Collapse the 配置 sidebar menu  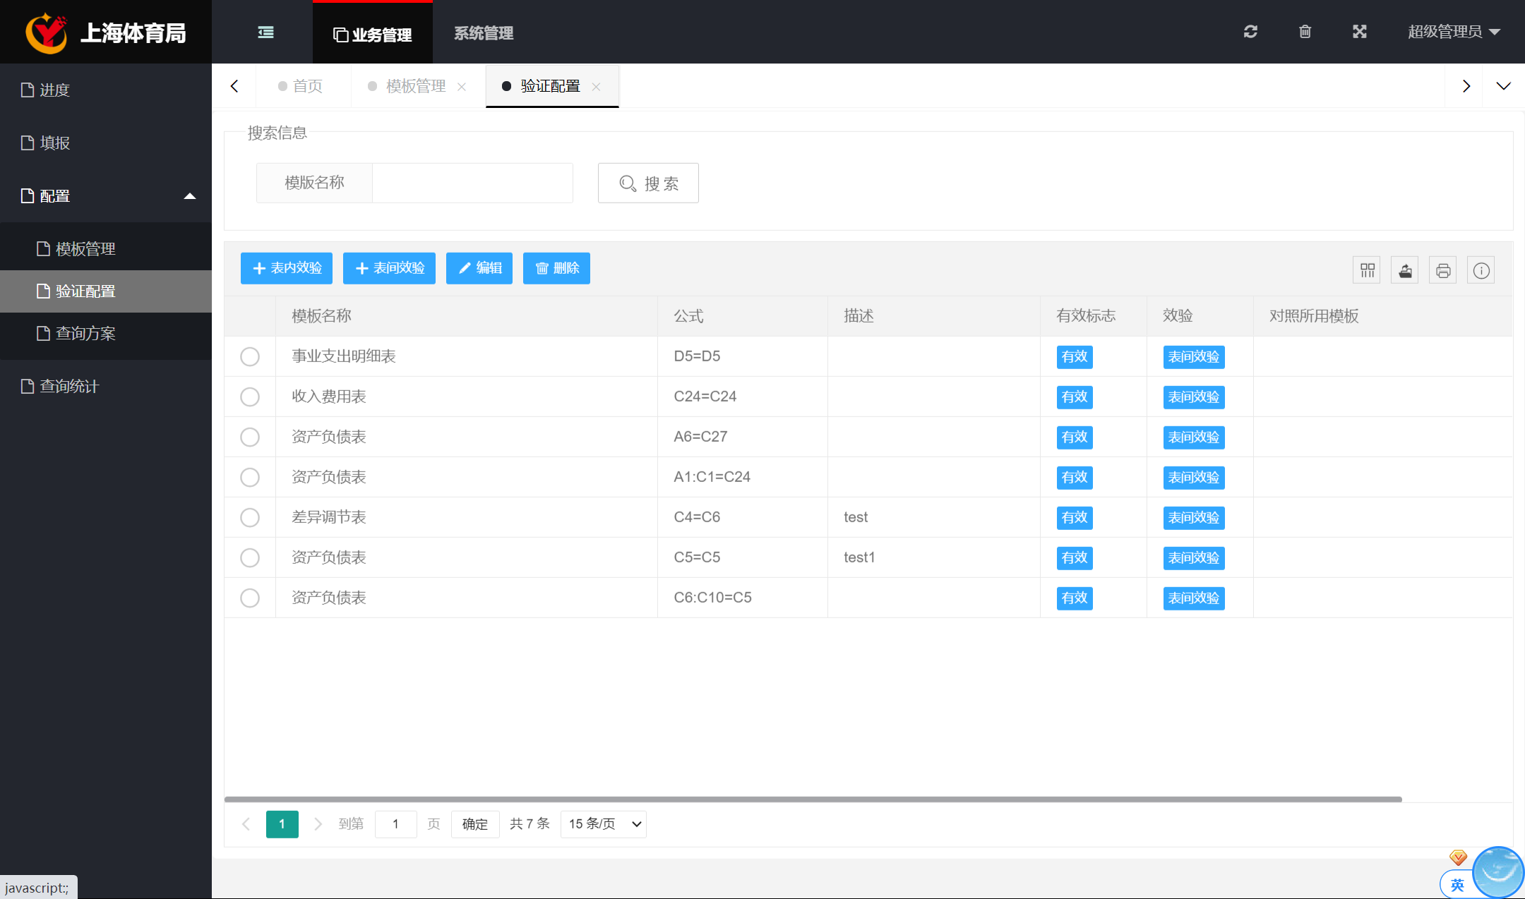[106, 196]
